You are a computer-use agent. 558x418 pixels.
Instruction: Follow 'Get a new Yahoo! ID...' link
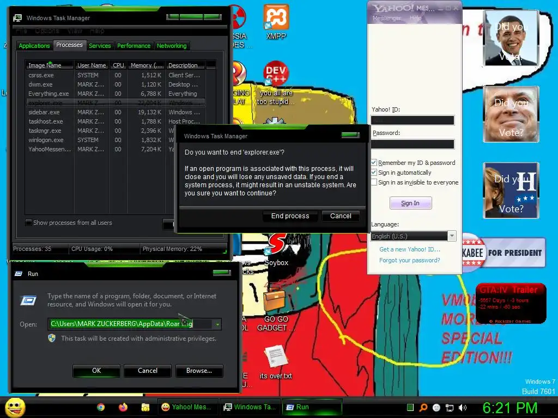410,249
